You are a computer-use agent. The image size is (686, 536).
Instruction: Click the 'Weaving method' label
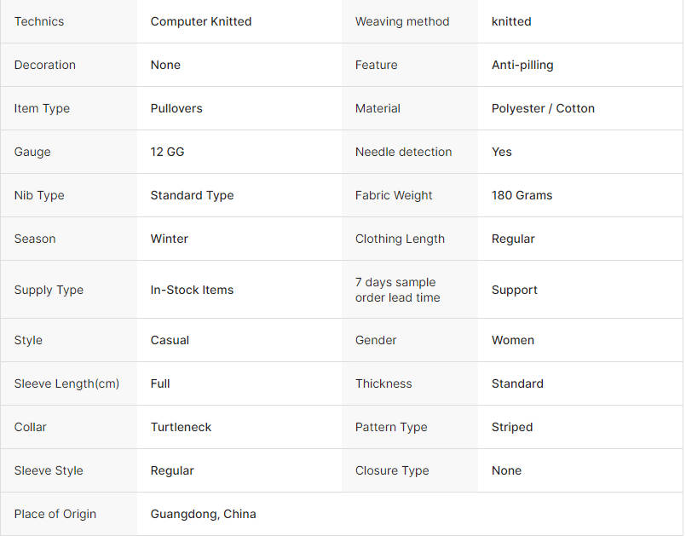click(x=402, y=21)
